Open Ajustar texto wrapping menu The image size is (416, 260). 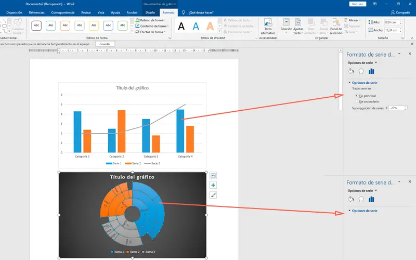tap(298, 27)
